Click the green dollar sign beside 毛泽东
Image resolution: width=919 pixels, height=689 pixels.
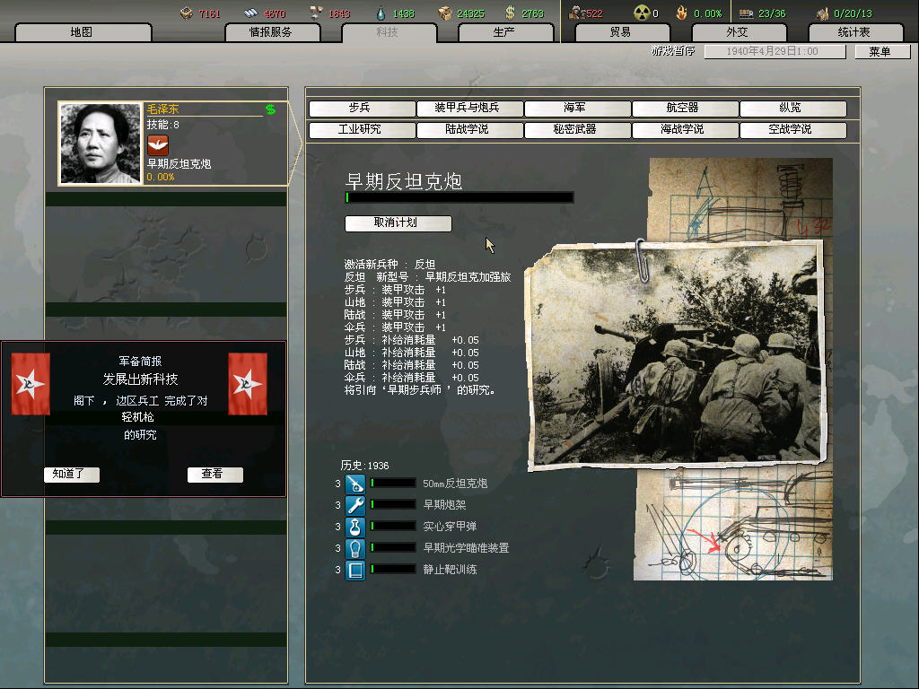pos(270,110)
